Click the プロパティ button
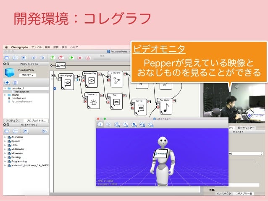268x201 pixels. (28, 75)
